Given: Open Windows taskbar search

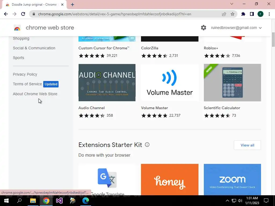Looking at the screenshot, I should [x=19, y=201].
